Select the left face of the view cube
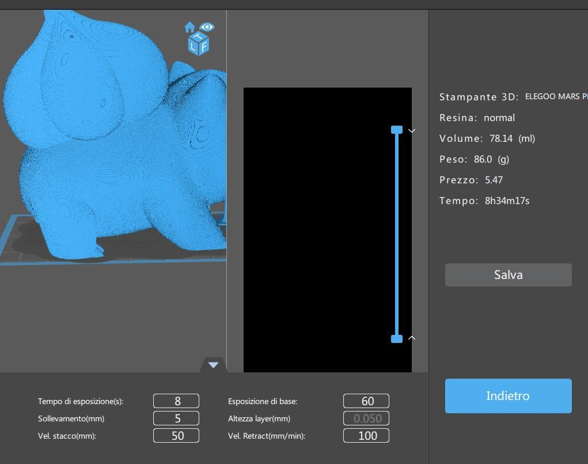Screen dimensions: 588x464 tap(194, 47)
